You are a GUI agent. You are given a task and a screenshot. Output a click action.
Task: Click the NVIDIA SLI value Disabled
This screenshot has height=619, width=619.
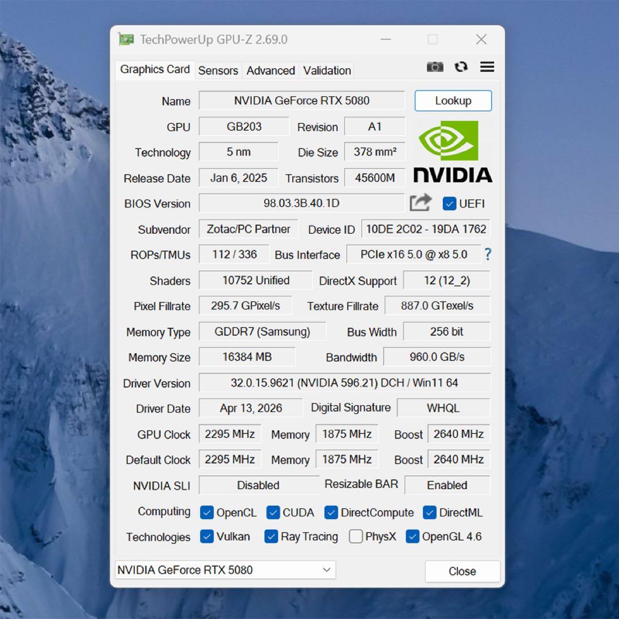pyautogui.click(x=258, y=485)
